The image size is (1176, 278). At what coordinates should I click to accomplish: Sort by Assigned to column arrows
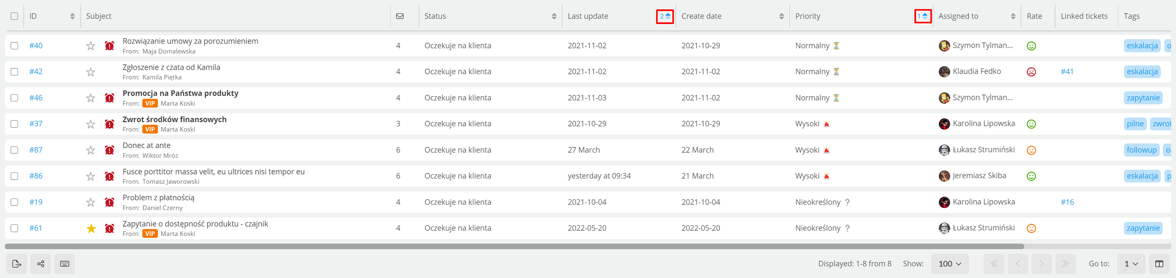point(1013,16)
